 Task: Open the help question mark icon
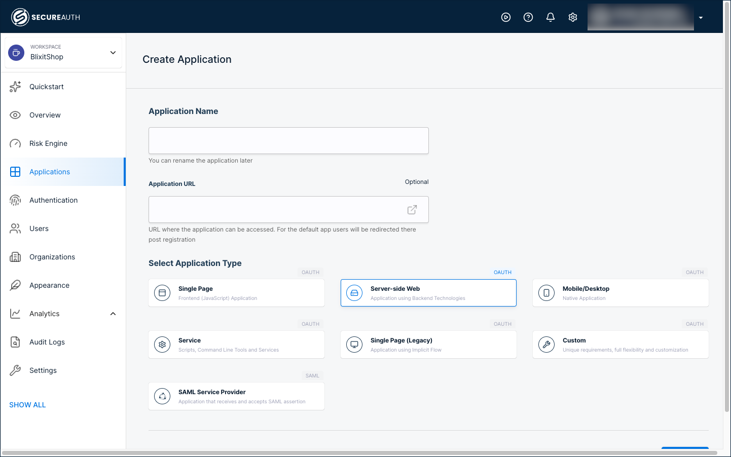pyautogui.click(x=528, y=17)
